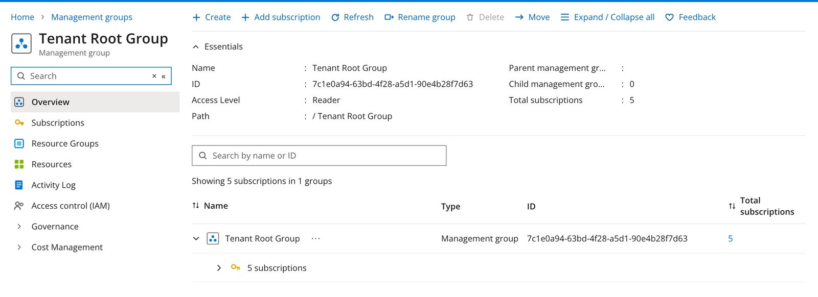
Task: Click the Path value / Tenant Root Group
Action: tap(352, 116)
